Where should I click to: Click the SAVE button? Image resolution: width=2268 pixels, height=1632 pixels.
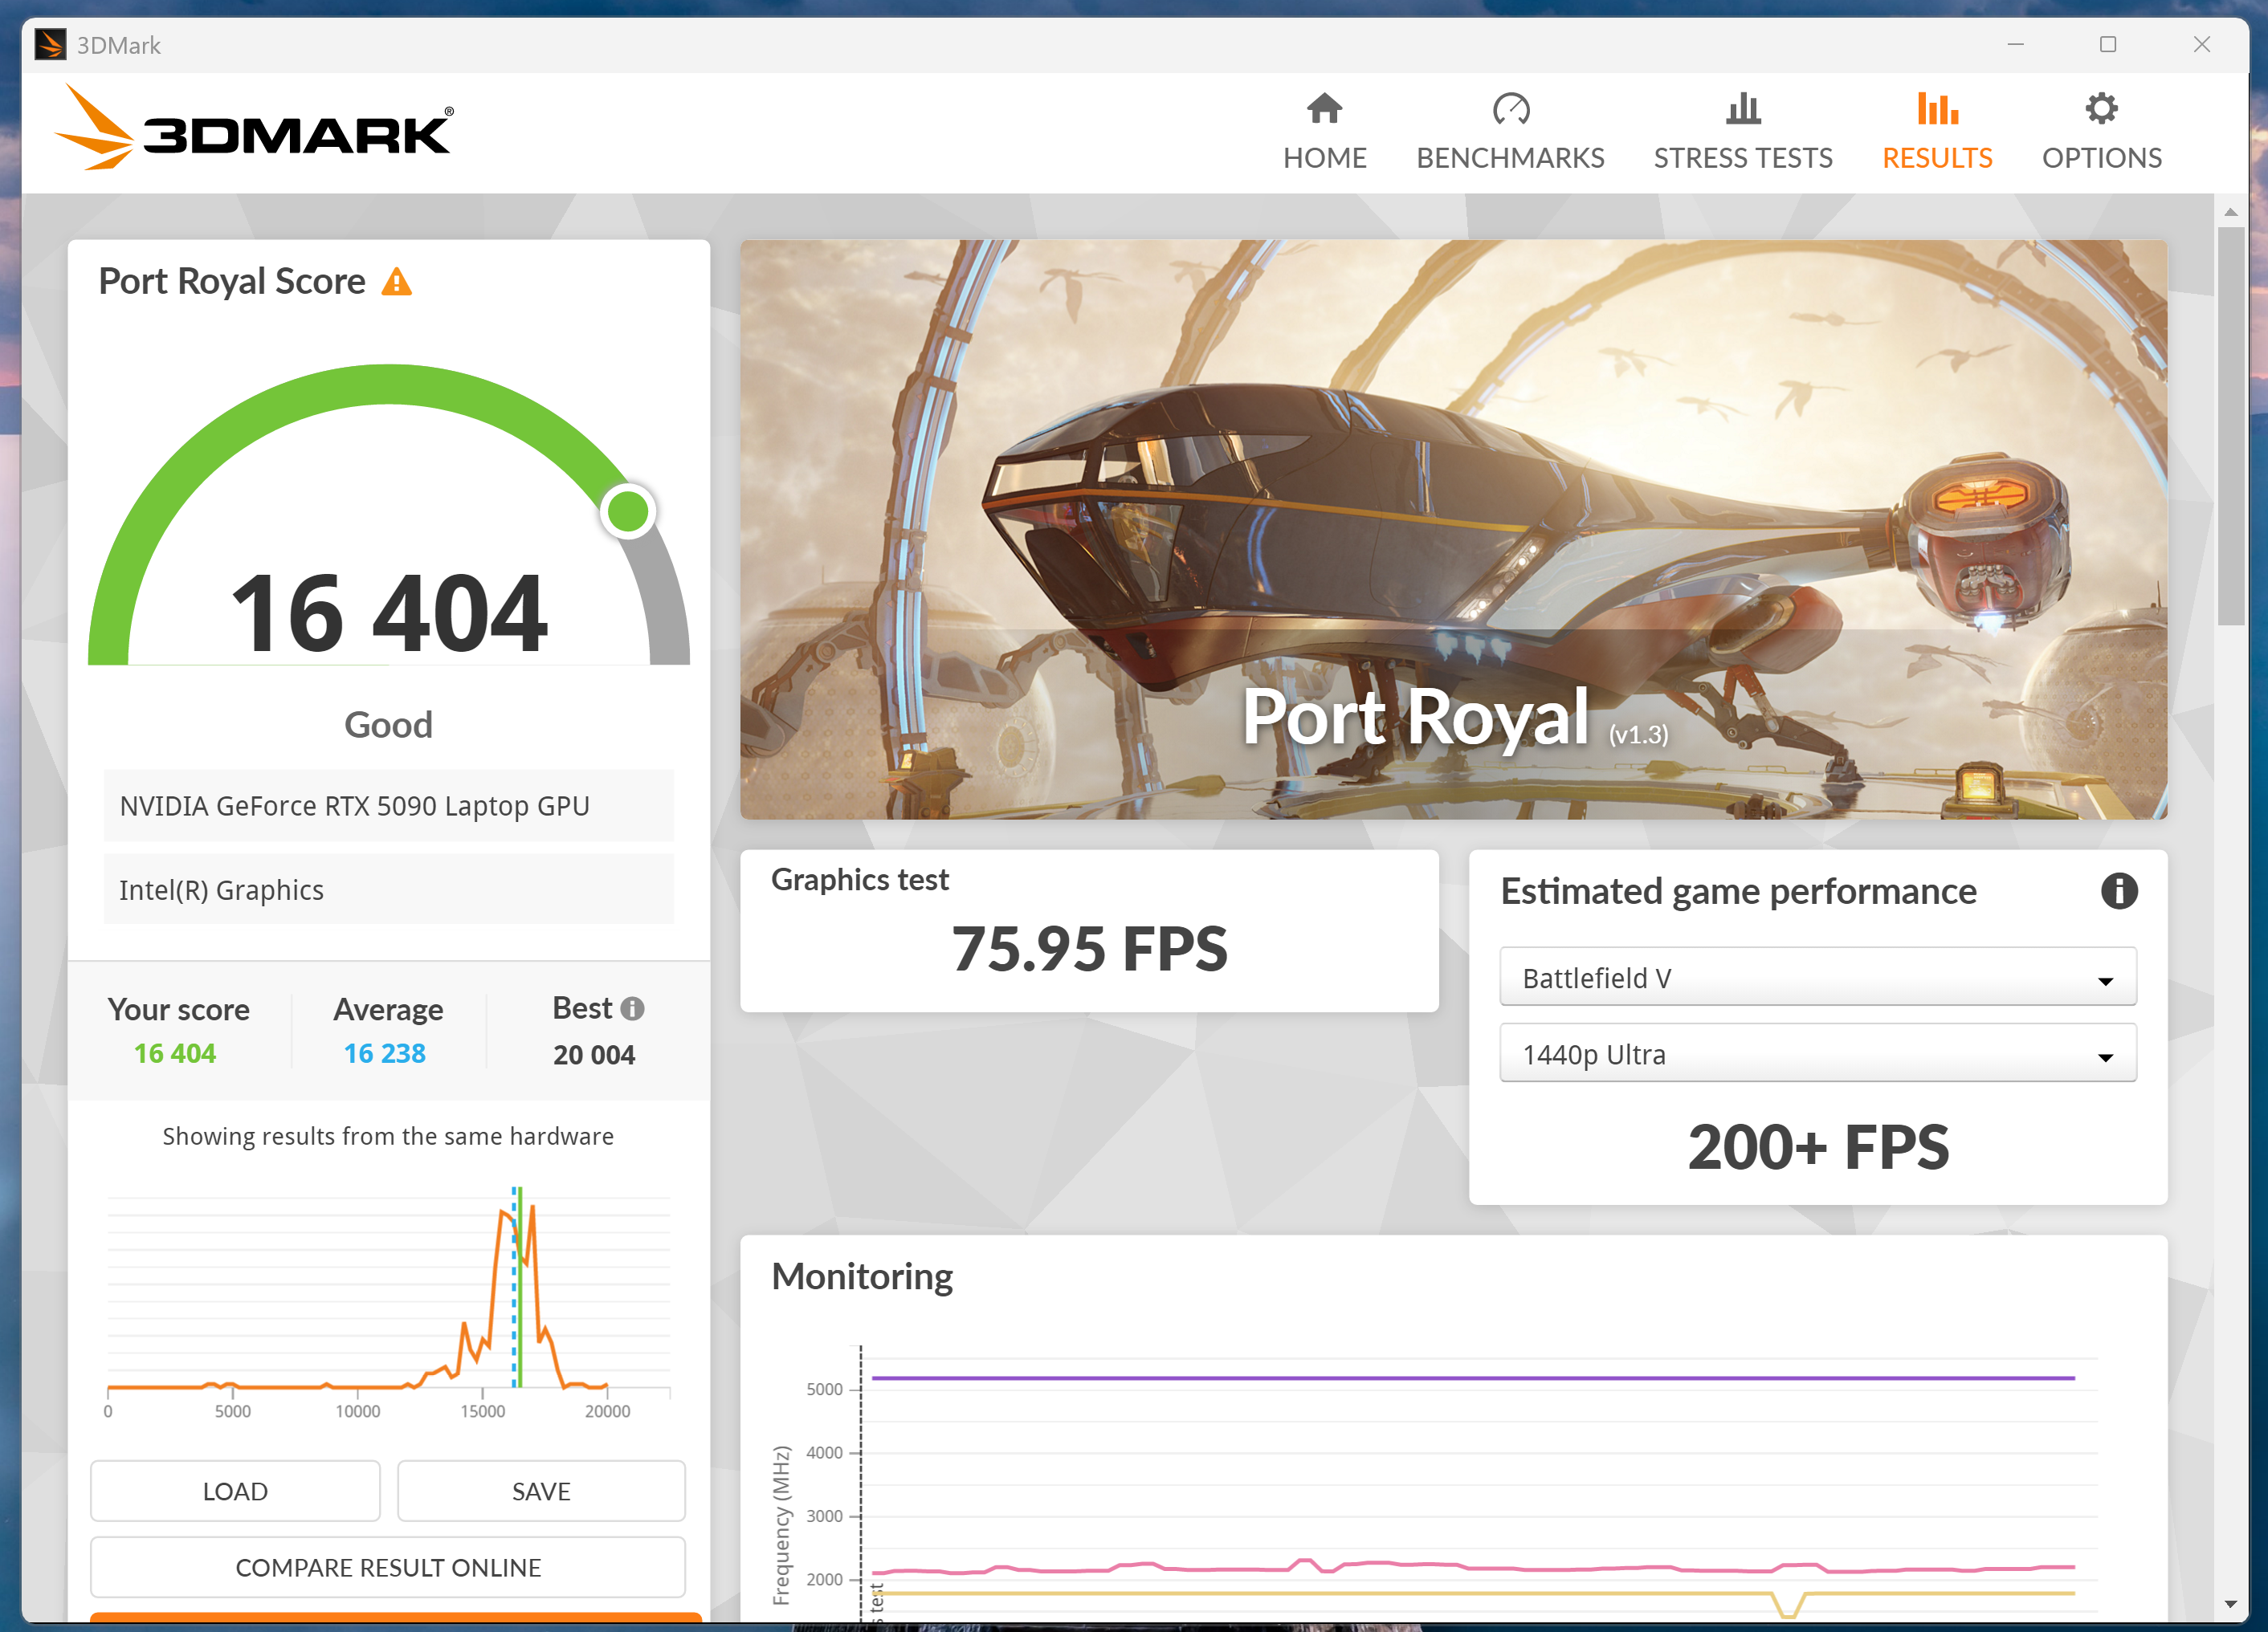click(x=541, y=1490)
